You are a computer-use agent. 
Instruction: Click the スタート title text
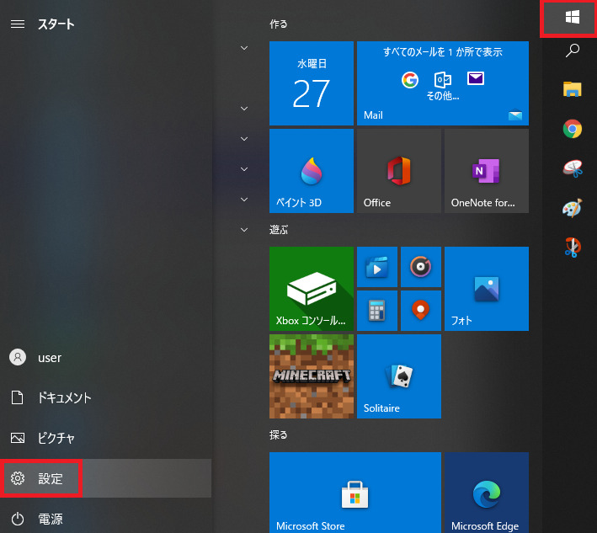pos(56,24)
